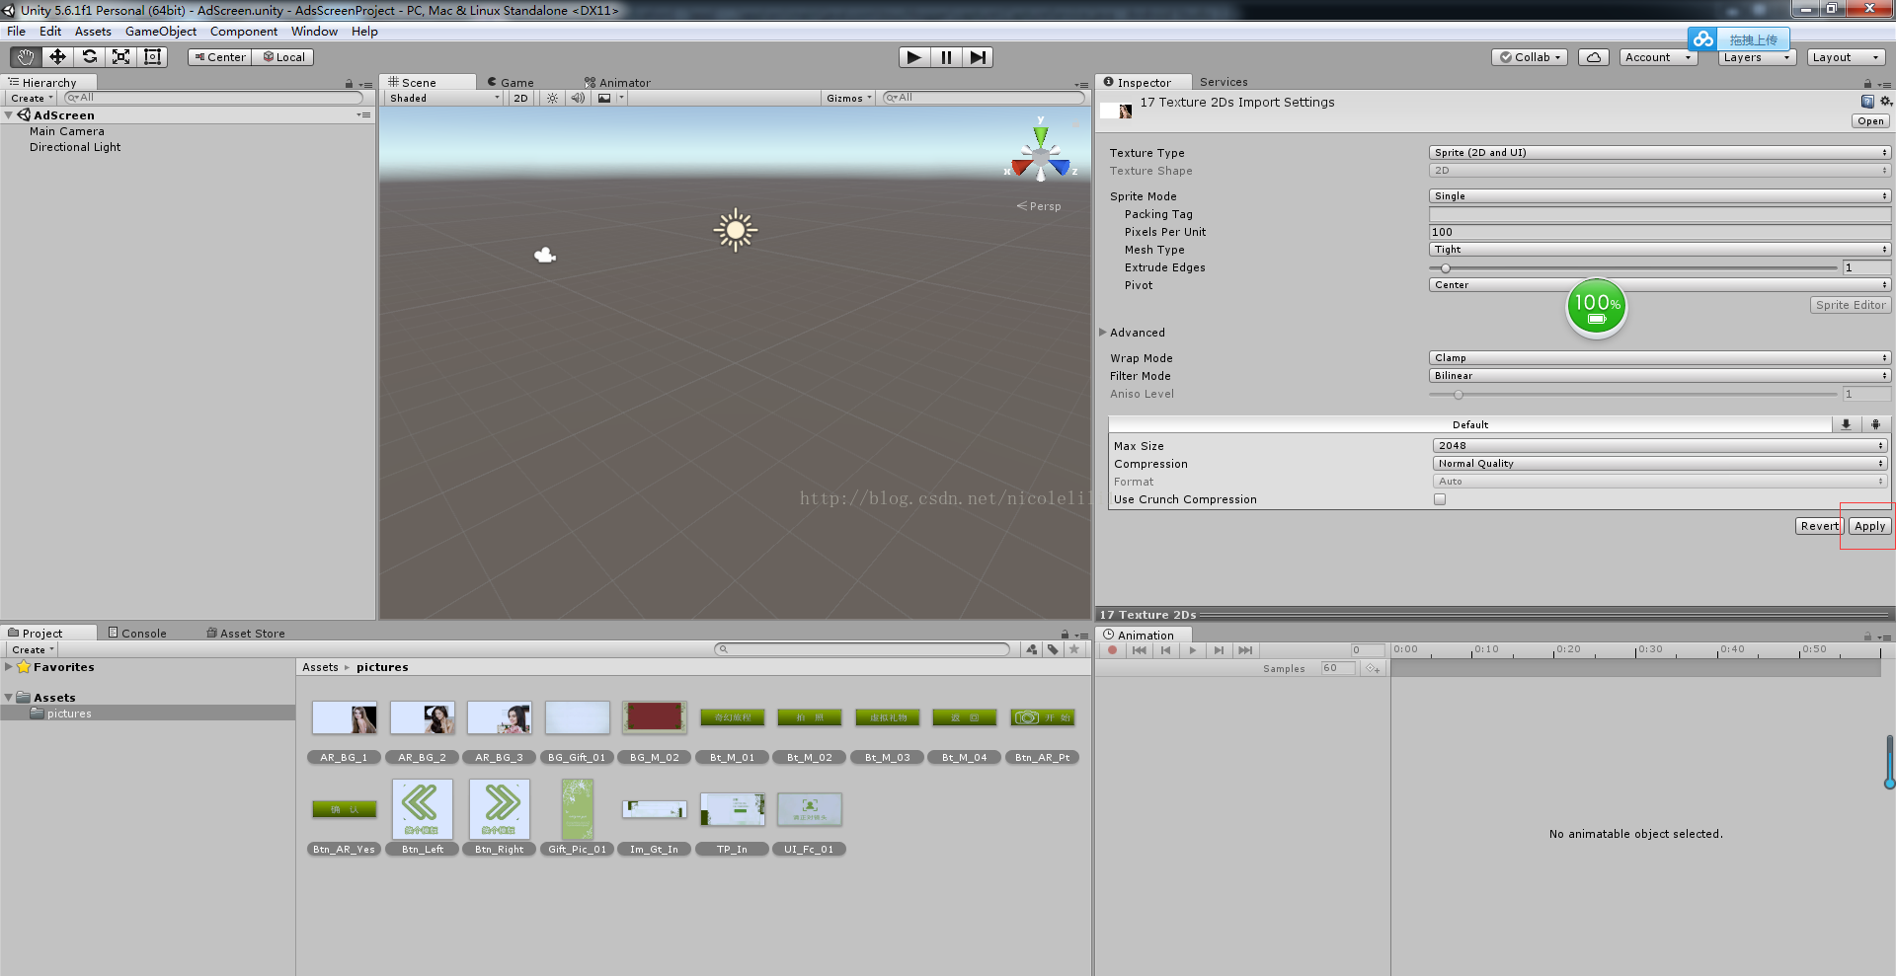
Task: Click the favorites star icon in Project toolbar
Action: 1074,649
